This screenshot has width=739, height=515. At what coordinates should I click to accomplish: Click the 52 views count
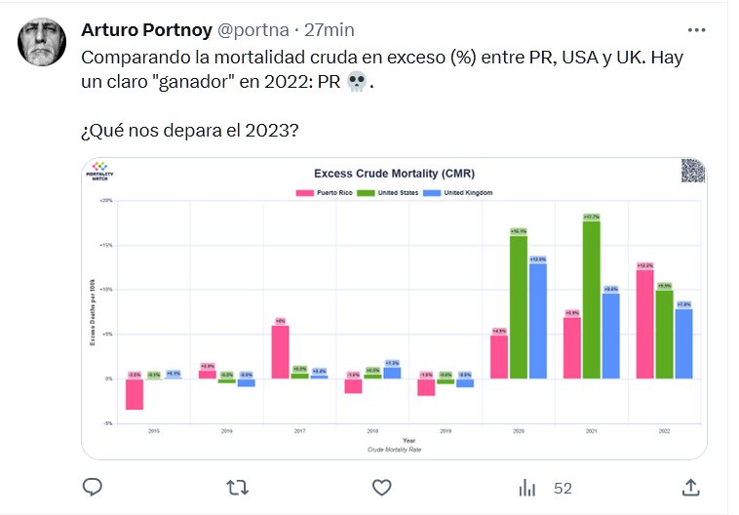coord(563,487)
